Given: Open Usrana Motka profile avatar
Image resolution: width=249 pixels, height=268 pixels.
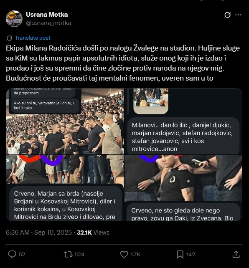Looking at the screenshot, I should (x=14, y=19).
